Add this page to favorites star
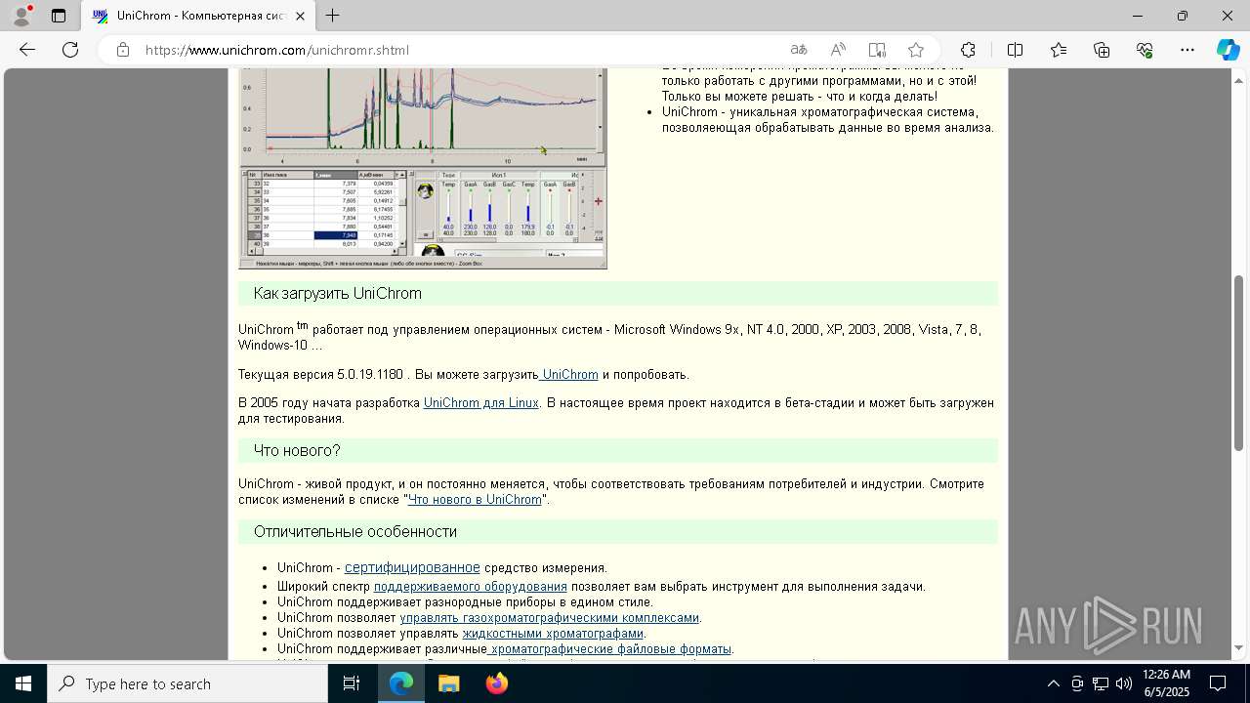1250x703 pixels. (916, 50)
